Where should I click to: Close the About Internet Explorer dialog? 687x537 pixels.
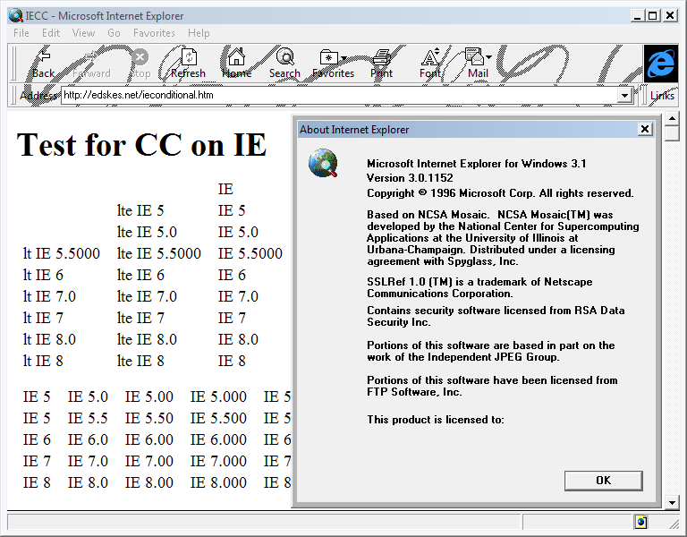click(x=645, y=130)
